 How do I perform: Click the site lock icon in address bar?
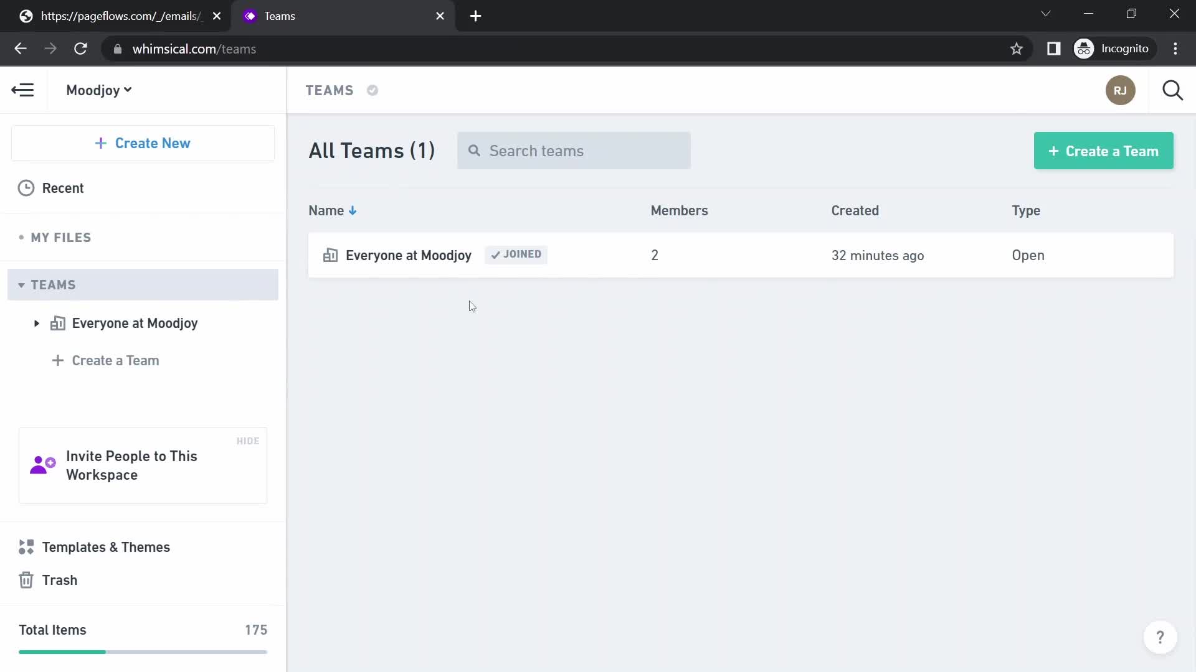pos(117,49)
